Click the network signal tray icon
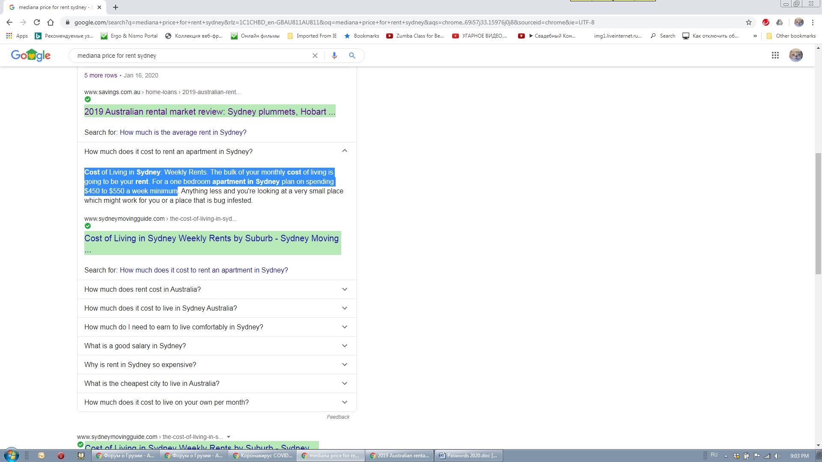 (x=767, y=456)
